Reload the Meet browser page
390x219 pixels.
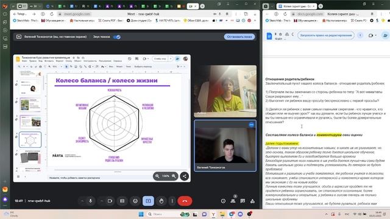tap(51, 14)
